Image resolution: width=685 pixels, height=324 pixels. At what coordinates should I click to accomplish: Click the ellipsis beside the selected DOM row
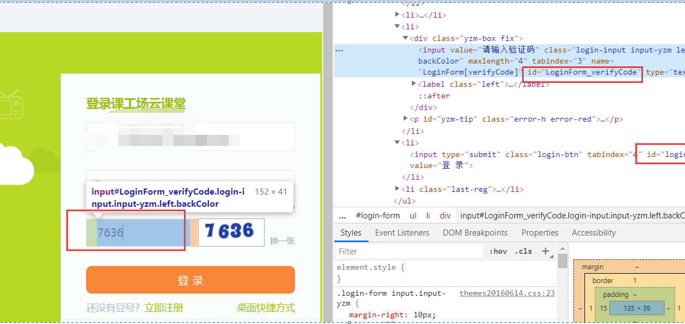[340, 50]
